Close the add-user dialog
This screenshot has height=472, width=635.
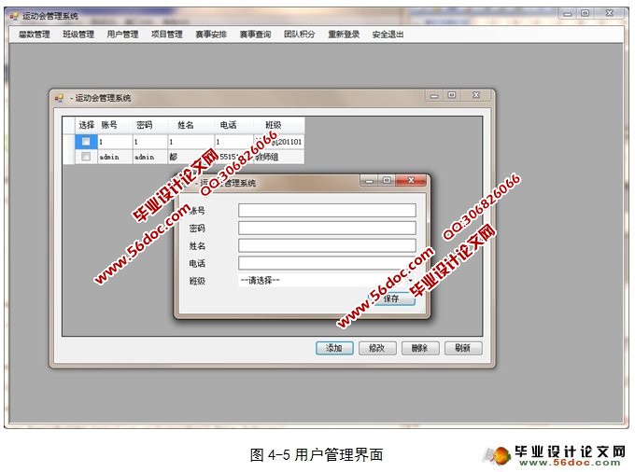[410, 181]
